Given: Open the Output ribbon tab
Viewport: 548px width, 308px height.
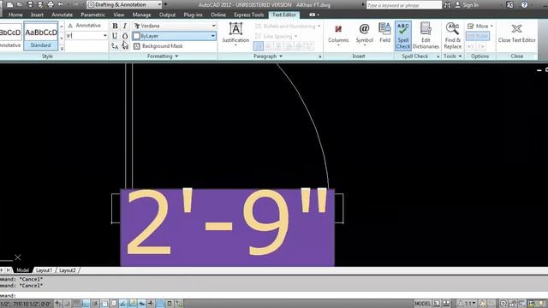Looking at the screenshot, I should click(x=168, y=15).
